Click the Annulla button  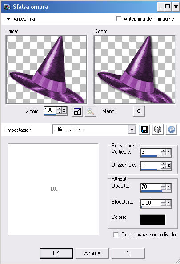[x=92, y=253]
